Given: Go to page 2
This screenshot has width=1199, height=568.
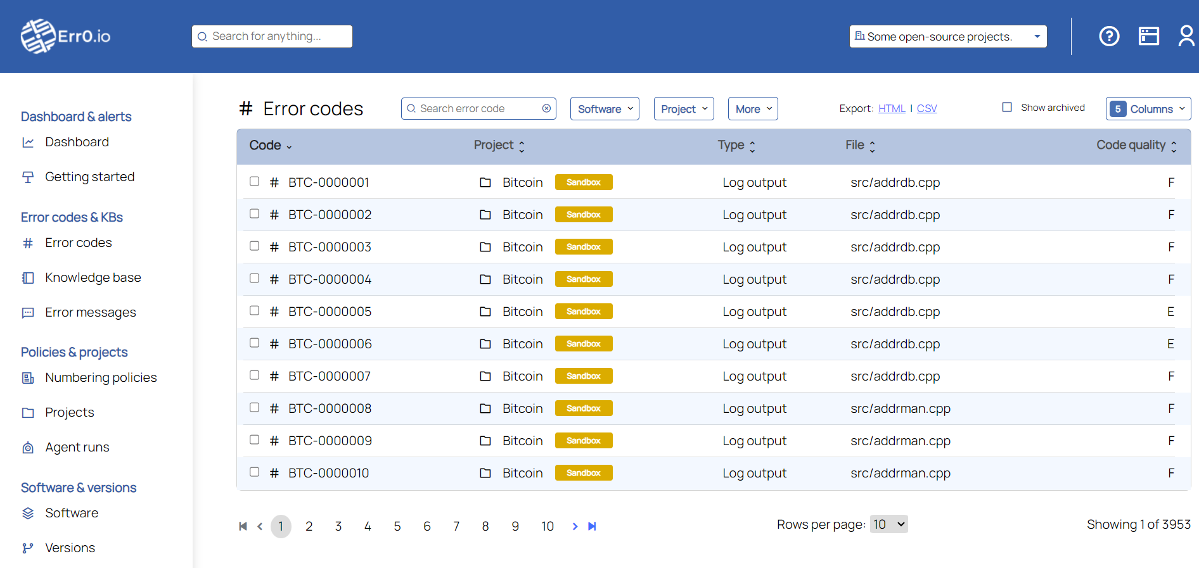Looking at the screenshot, I should click(x=309, y=526).
